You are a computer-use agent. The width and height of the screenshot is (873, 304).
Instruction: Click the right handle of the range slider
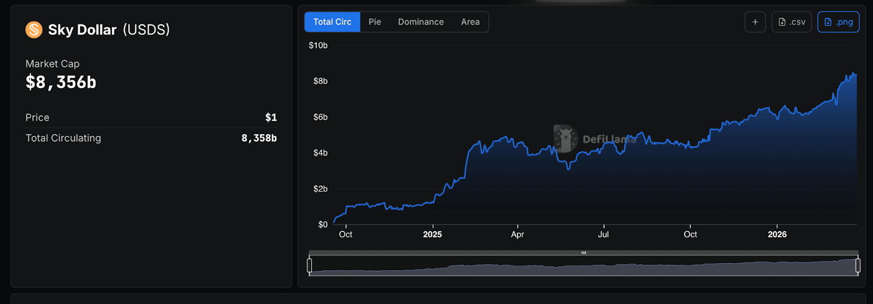click(x=858, y=266)
